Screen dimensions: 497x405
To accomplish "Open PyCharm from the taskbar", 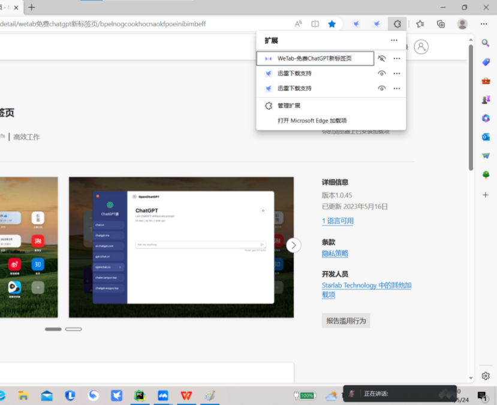I will [x=140, y=395].
